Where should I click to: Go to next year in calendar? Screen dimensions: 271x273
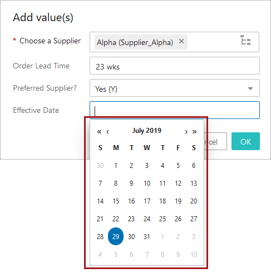(x=194, y=132)
